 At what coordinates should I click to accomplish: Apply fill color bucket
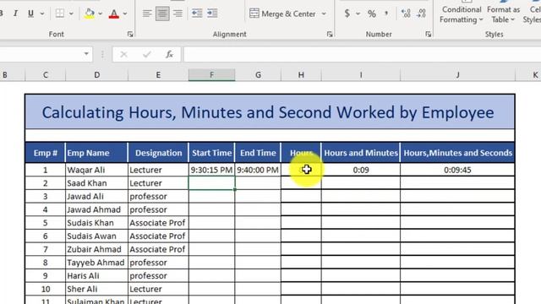[x=90, y=14]
